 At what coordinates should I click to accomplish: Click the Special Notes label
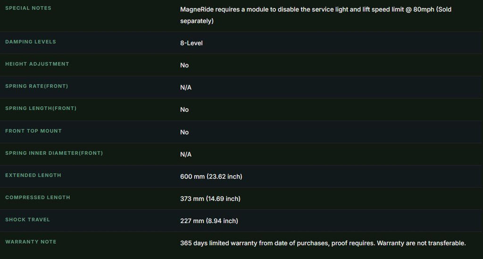28,8
